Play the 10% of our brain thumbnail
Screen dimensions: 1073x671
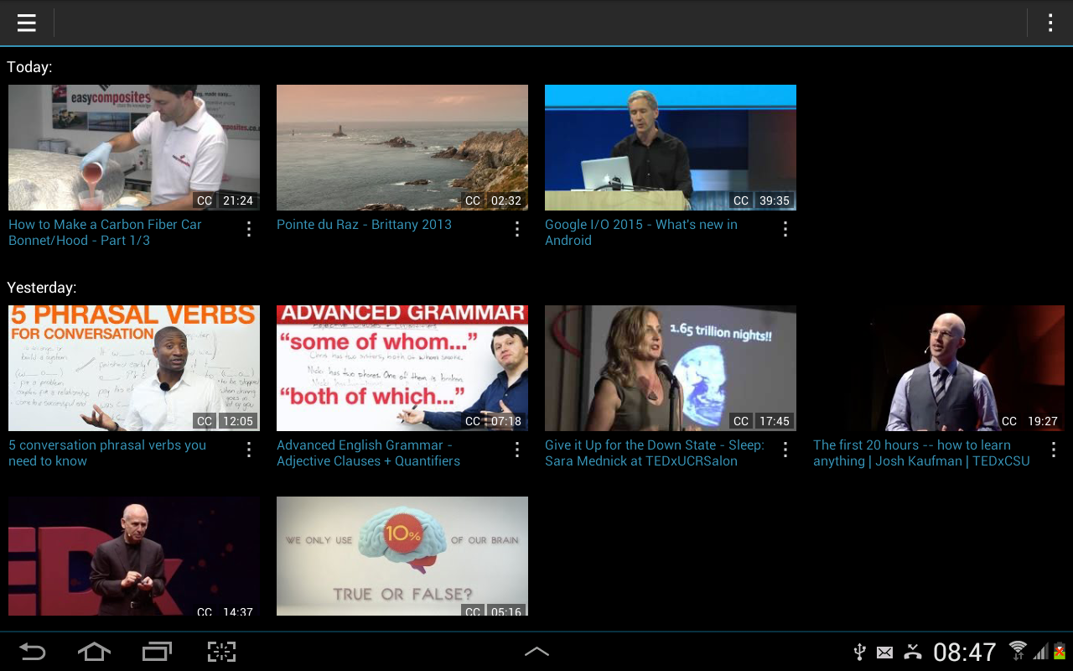coord(402,556)
